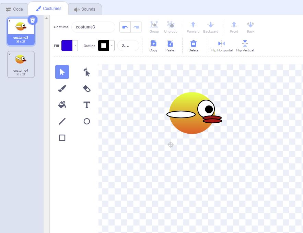The height and width of the screenshot is (233, 303).
Task: Choose the Reshape tool
Action: pyautogui.click(x=86, y=72)
